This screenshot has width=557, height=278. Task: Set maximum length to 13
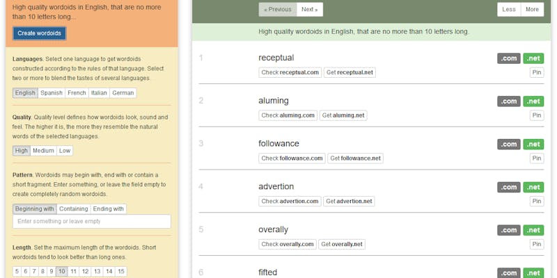coord(97,272)
